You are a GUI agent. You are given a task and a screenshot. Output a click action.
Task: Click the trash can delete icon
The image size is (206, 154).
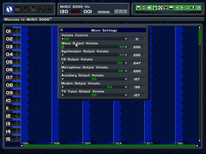(x=144, y=8)
